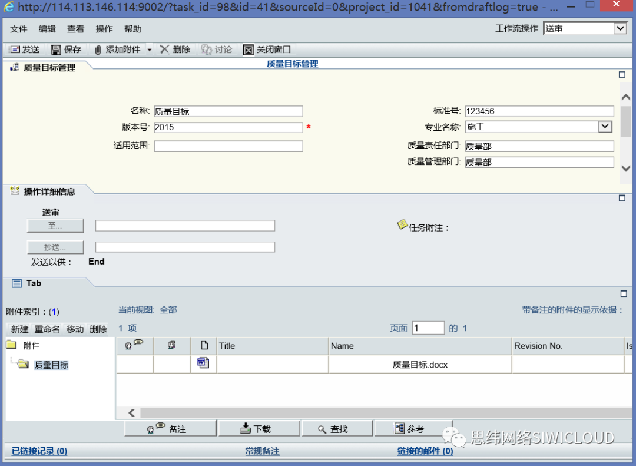
Task: Click the Internet Explorer icon in title bar
Action: coord(8,6)
